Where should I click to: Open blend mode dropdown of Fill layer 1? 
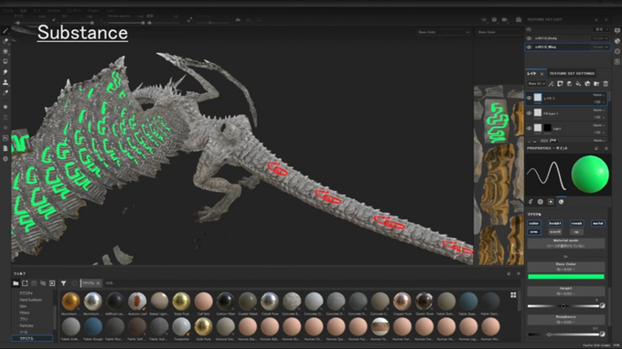[x=598, y=111]
